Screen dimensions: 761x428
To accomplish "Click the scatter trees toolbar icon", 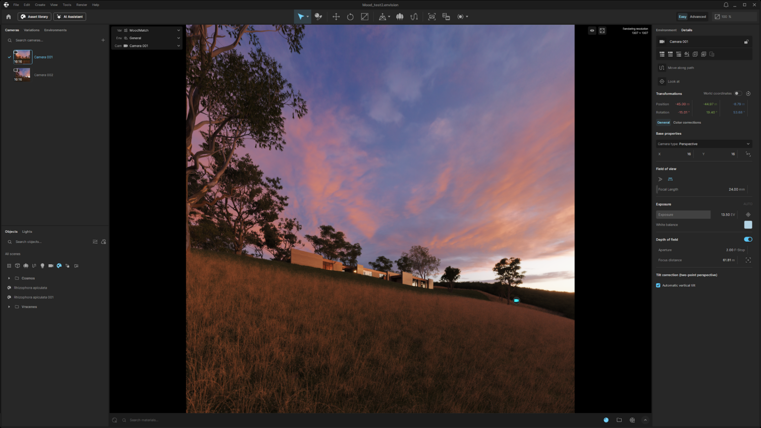I will pyautogui.click(x=400, y=16).
